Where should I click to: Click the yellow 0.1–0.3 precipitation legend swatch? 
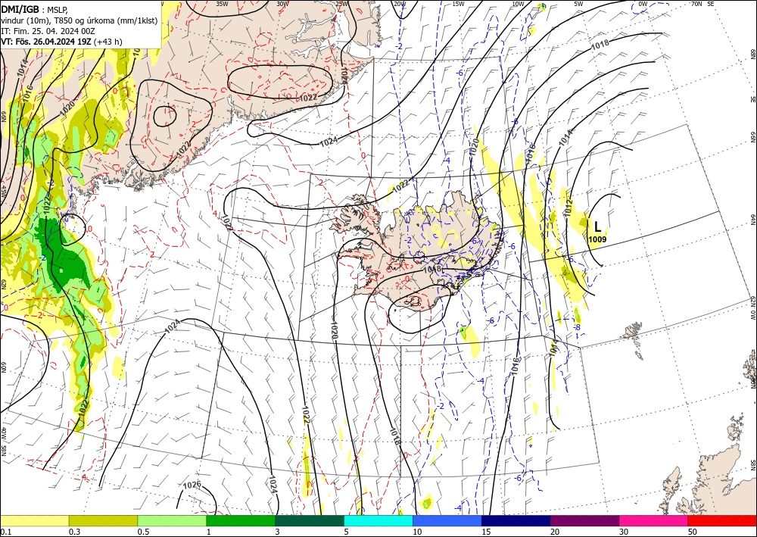(34, 520)
